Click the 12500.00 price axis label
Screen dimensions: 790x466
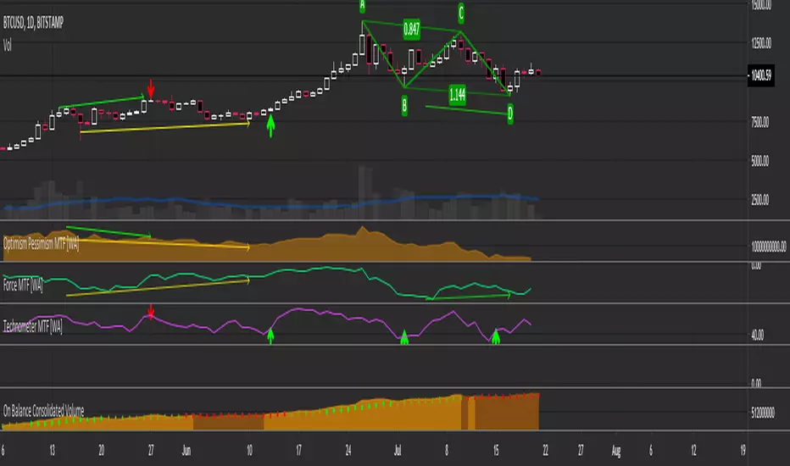(761, 43)
